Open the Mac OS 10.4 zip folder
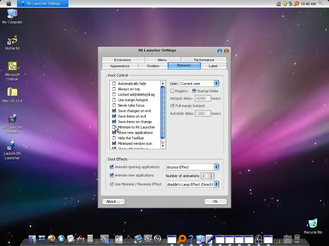Image resolution: width=329 pixels, height=246 pixels. pos(13,95)
